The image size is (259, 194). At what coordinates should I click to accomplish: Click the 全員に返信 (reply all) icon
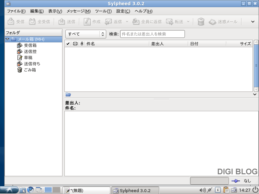[x=136, y=21]
